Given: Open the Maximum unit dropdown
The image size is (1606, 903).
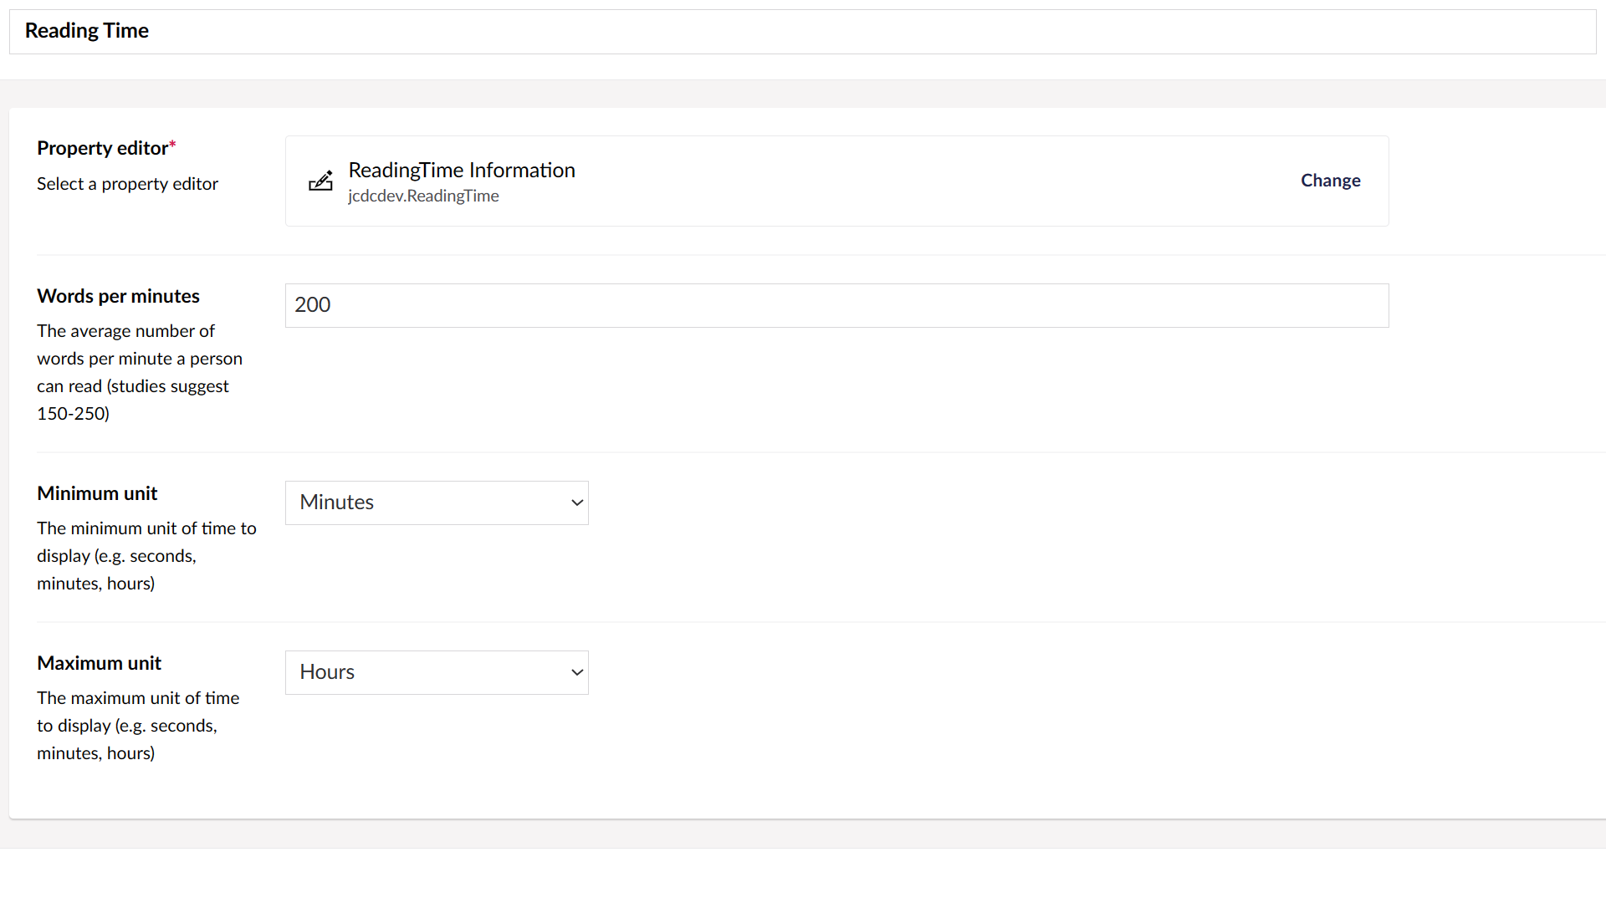Looking at the screenshot, I should pos(436,671).
